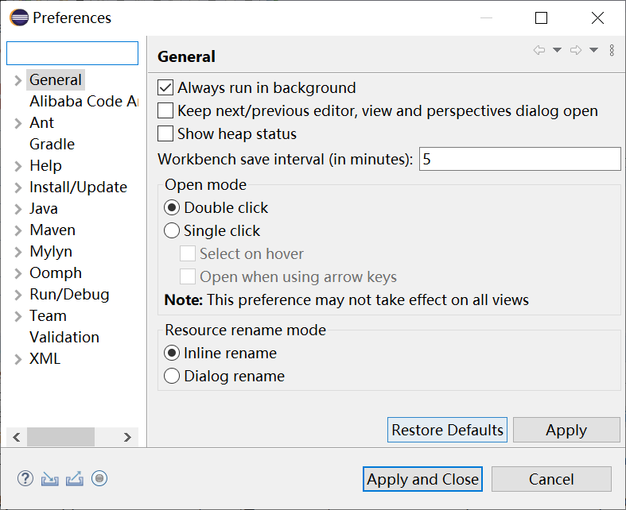Expand the Java tree node

click(x=18, y=209)
